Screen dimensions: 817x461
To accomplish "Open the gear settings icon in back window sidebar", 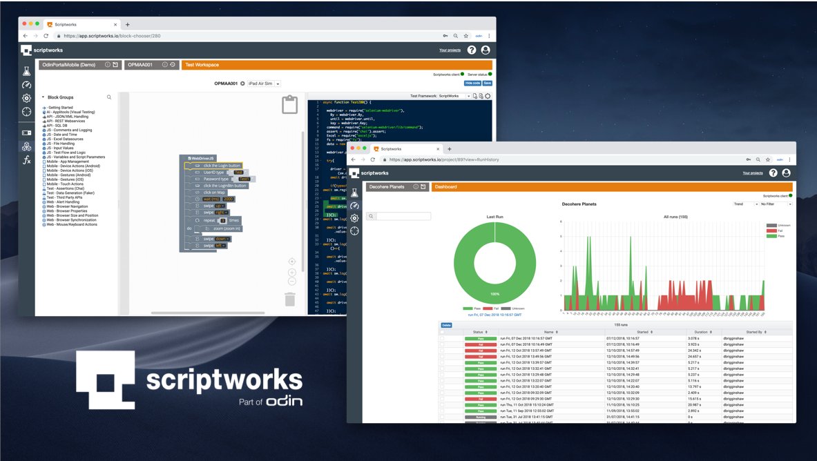I will click(26, 98).
